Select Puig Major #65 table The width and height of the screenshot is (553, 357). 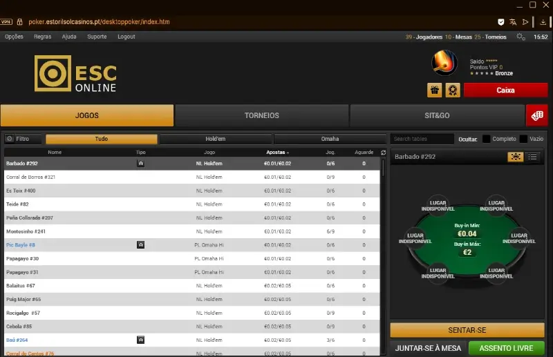(192, 299)
